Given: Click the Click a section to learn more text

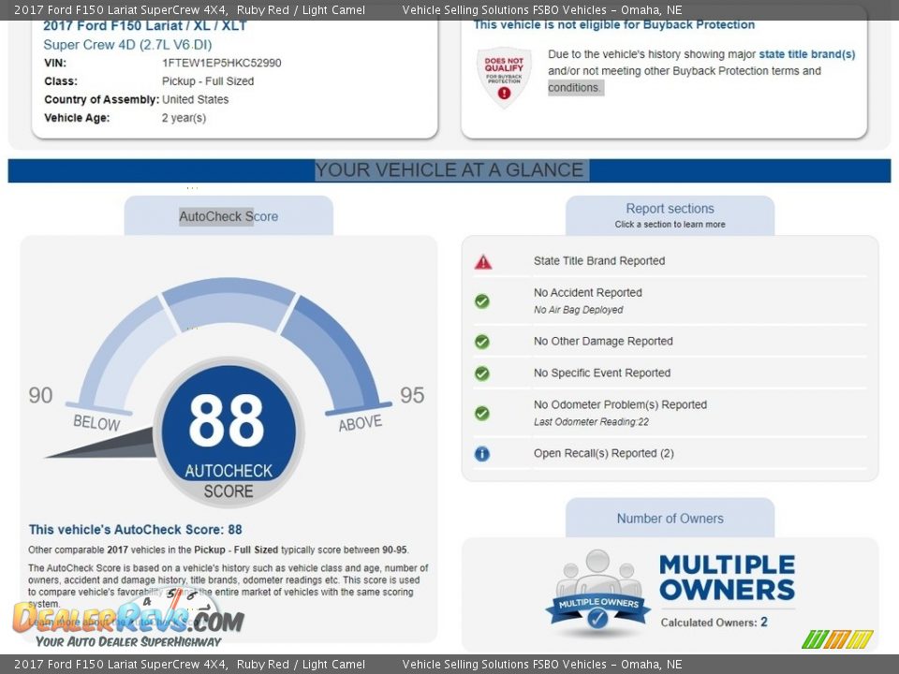Looking at the screenshot, I should point(670,225).
